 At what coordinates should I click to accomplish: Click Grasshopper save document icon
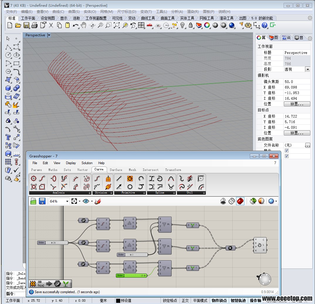point(42,201)
